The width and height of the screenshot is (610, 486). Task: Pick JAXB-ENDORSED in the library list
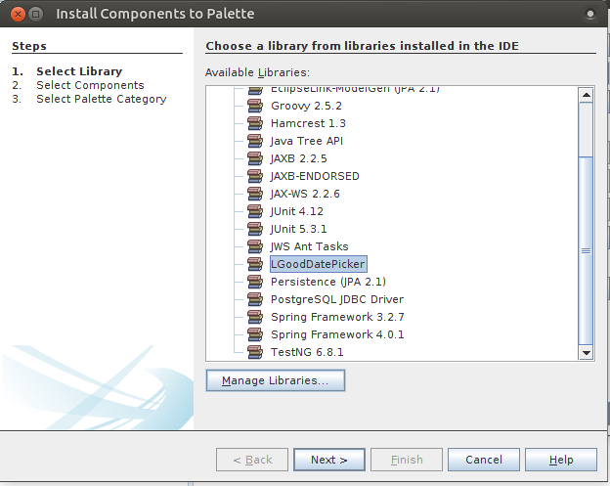tap(315, 176)
